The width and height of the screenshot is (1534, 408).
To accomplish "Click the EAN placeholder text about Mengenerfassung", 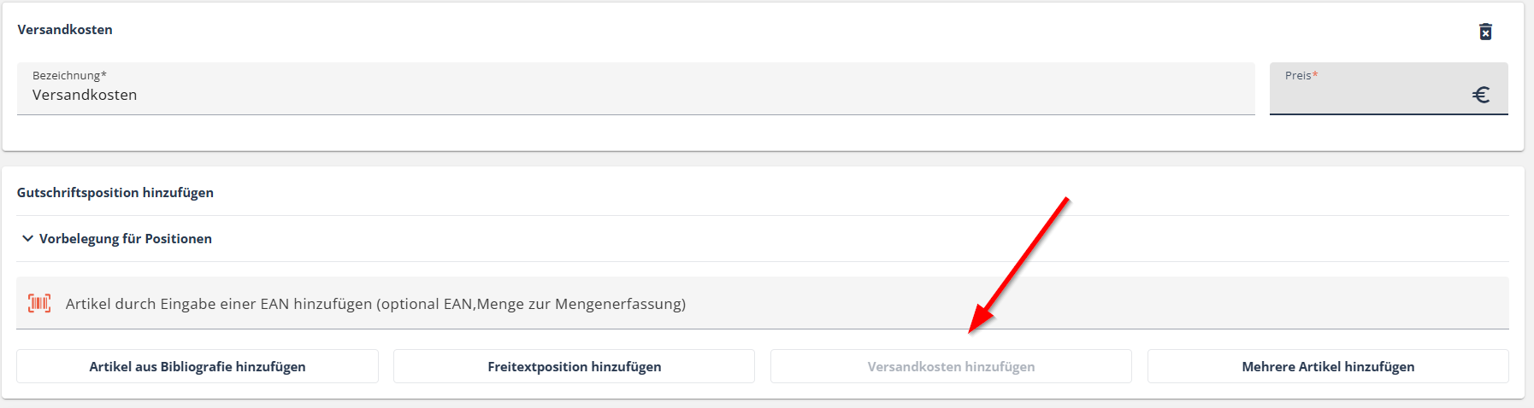I will (375, 304).
